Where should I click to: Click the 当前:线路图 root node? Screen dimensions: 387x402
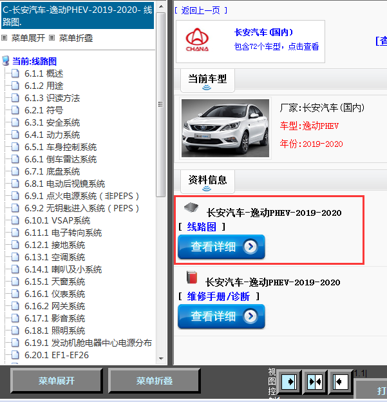tap(34, 61)
